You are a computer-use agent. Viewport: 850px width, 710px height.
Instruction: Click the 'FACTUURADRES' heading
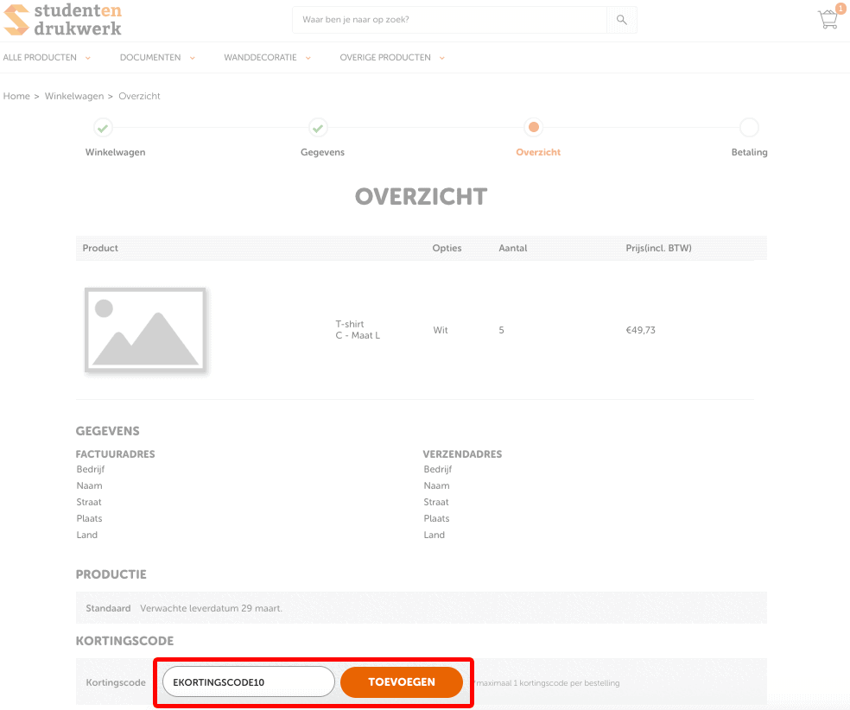click(x=116, y=454)
